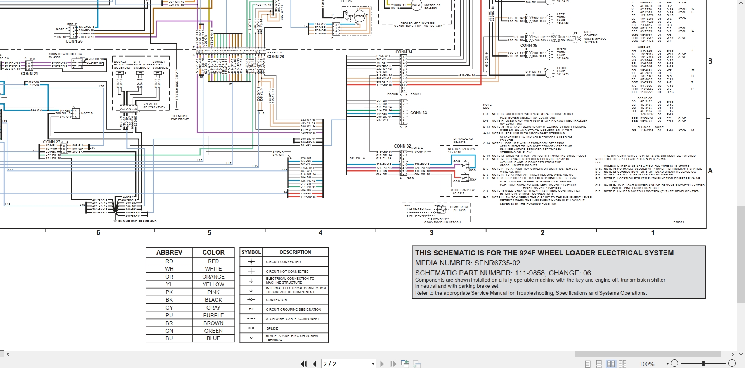Screen dimensions: 745x368
Task: Switch to single page view
Action: pyautogui.click(x=587, y=364)
